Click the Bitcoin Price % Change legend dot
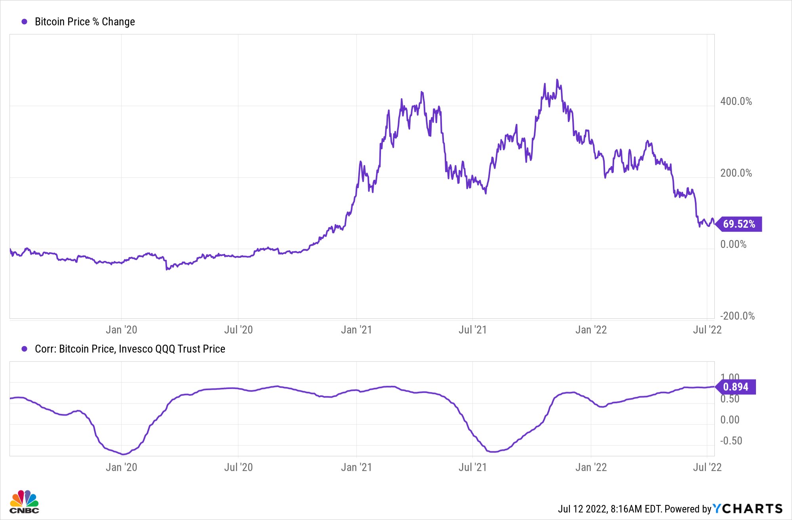 point(25,22)
